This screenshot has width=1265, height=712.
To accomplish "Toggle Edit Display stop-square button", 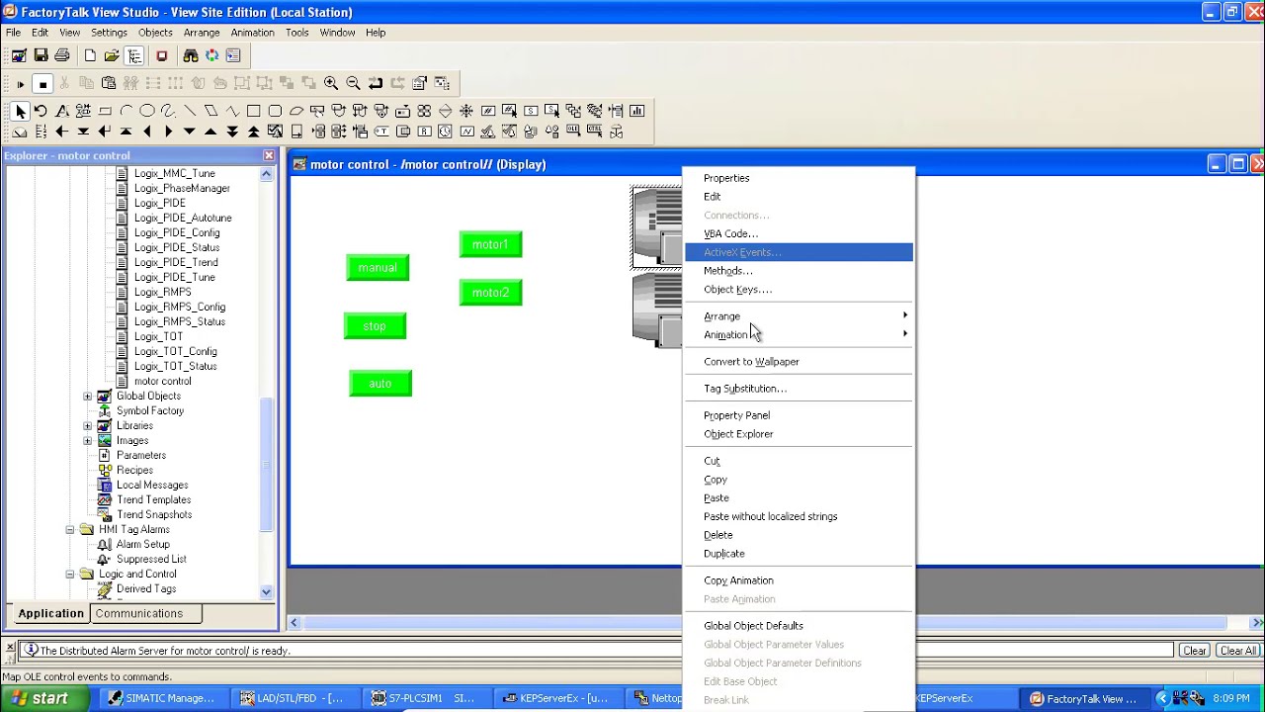I will [x=42, y=83].
